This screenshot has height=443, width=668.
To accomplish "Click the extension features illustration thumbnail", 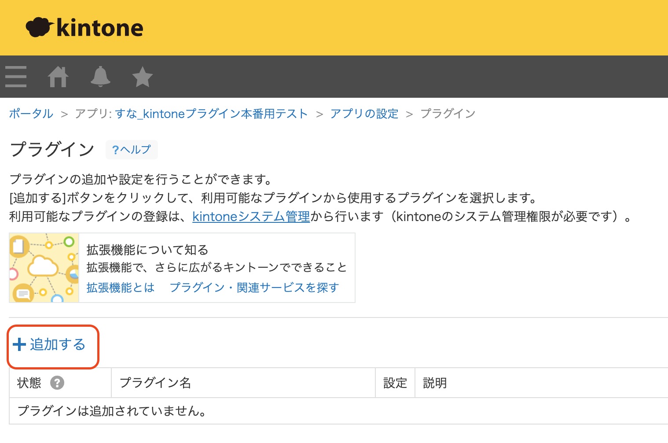I will pyautogui.click(x=44, y=268).
